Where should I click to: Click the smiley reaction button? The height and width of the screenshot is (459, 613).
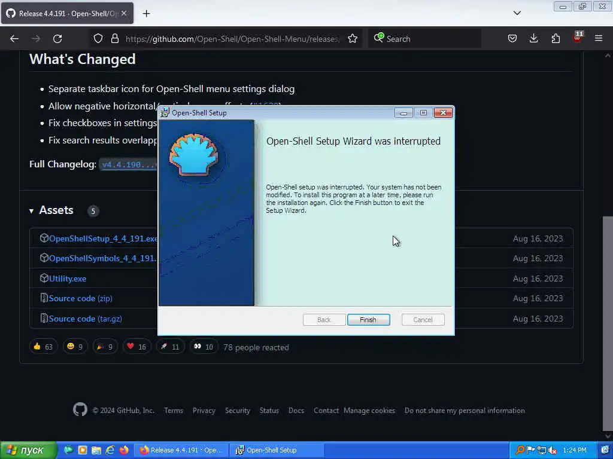pos(75,347)
